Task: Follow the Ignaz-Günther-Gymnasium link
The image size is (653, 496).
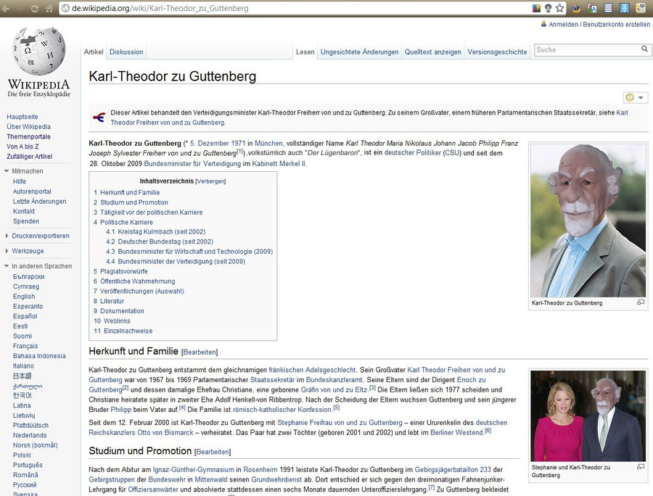Action: tap(193, 470)
